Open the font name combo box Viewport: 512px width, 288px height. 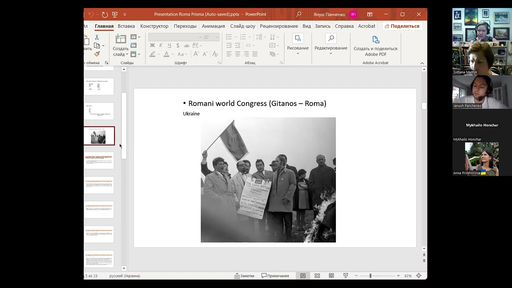tap(175, 37)
